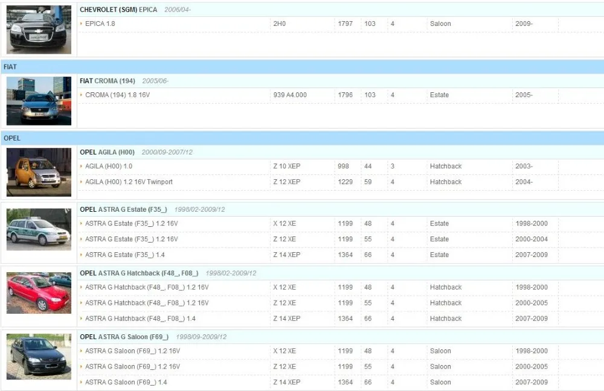Open the Astra G Saloon car thumbnail
The image size is (604, 391).
click(39, 357)
